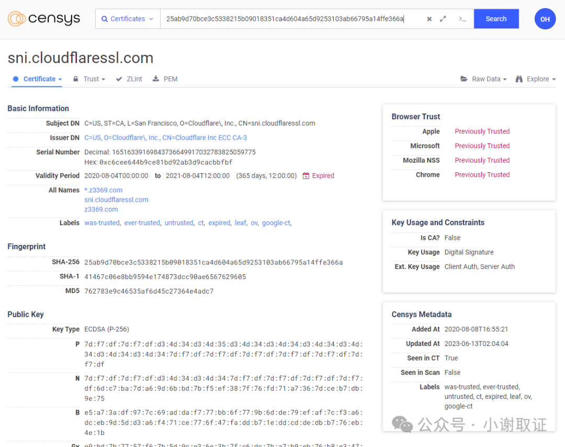Open the sni.cloudflaressl.com name link

pos(116,200)
